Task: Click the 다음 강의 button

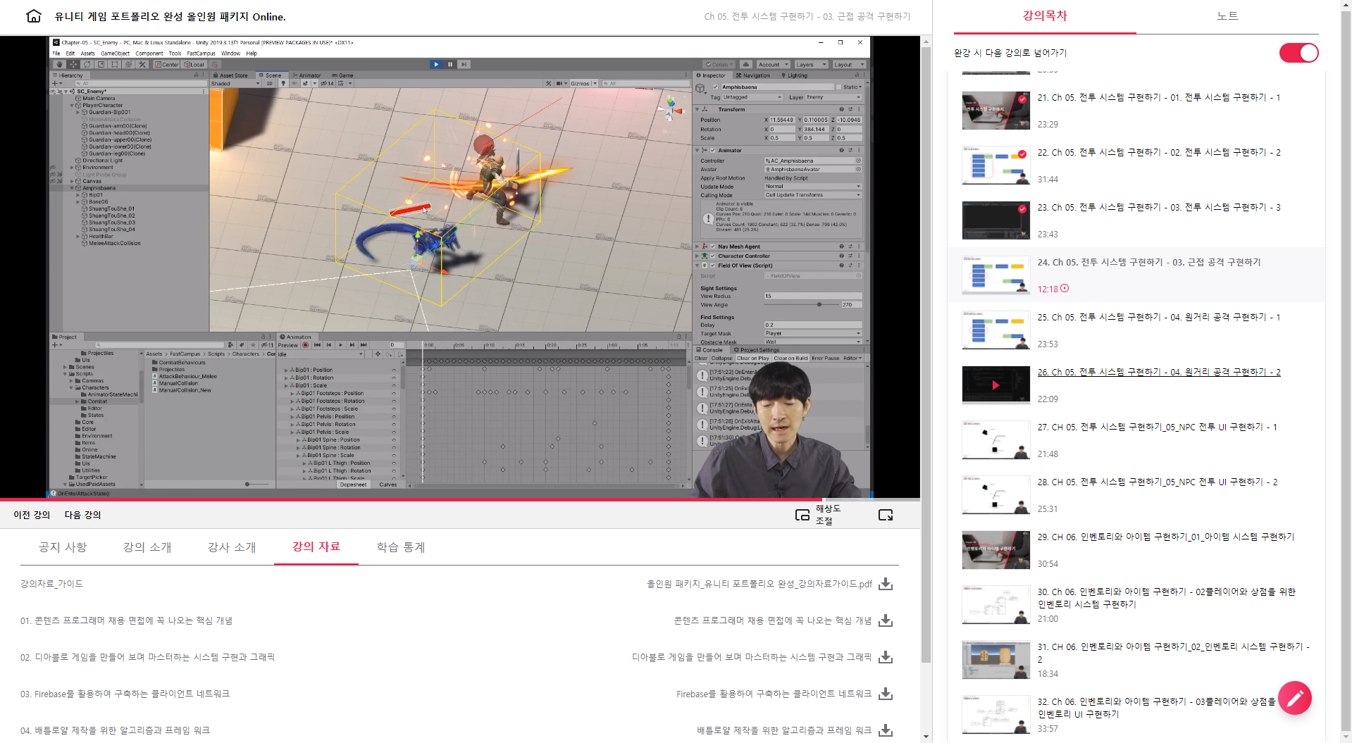Action: [82, 515]
